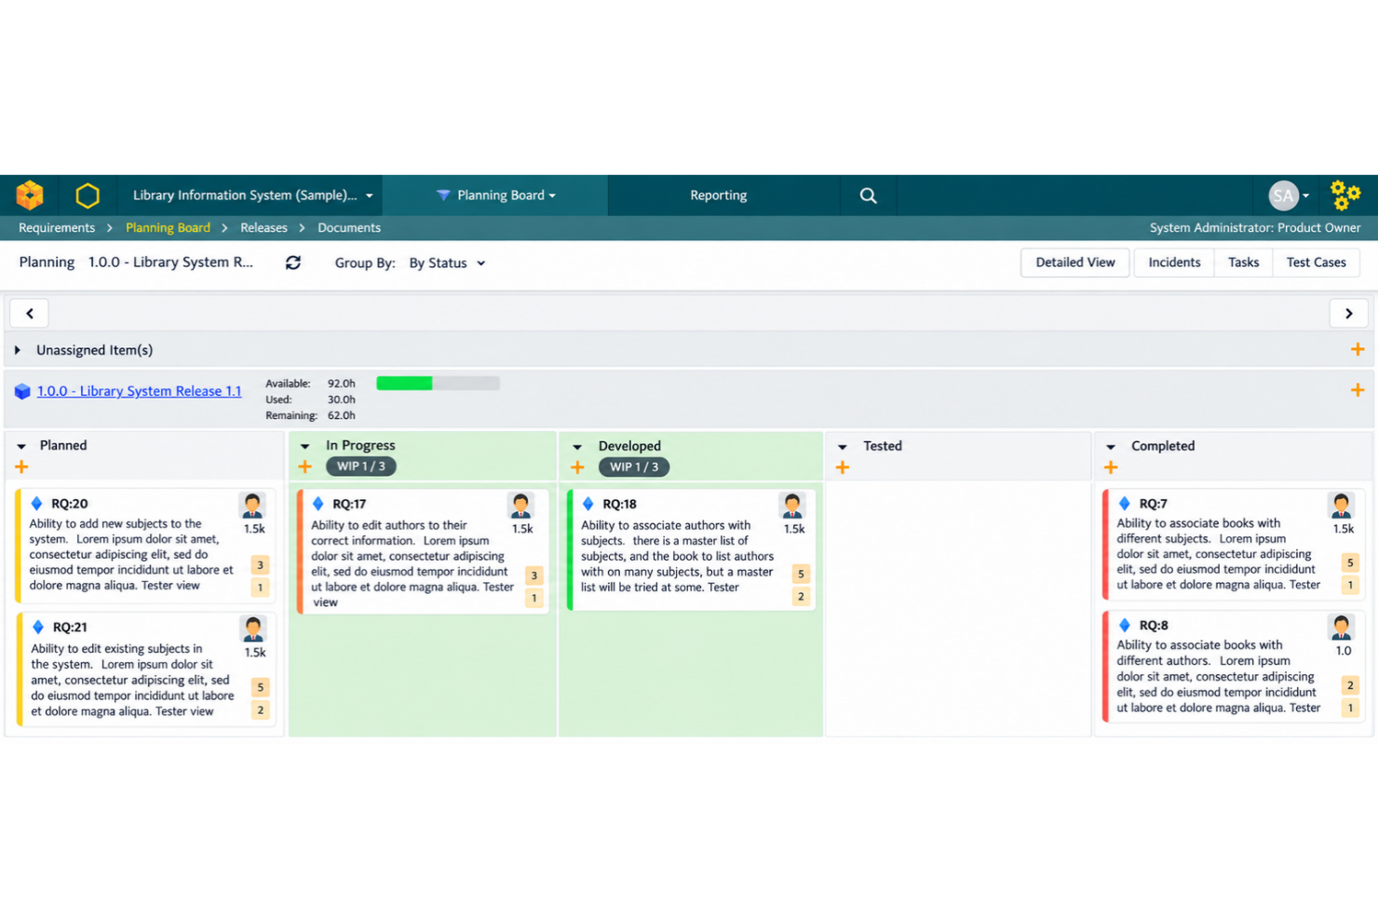Click the blue diamond icon on card RQ:21
This screenshot has width=1378, height=919.
38,628
